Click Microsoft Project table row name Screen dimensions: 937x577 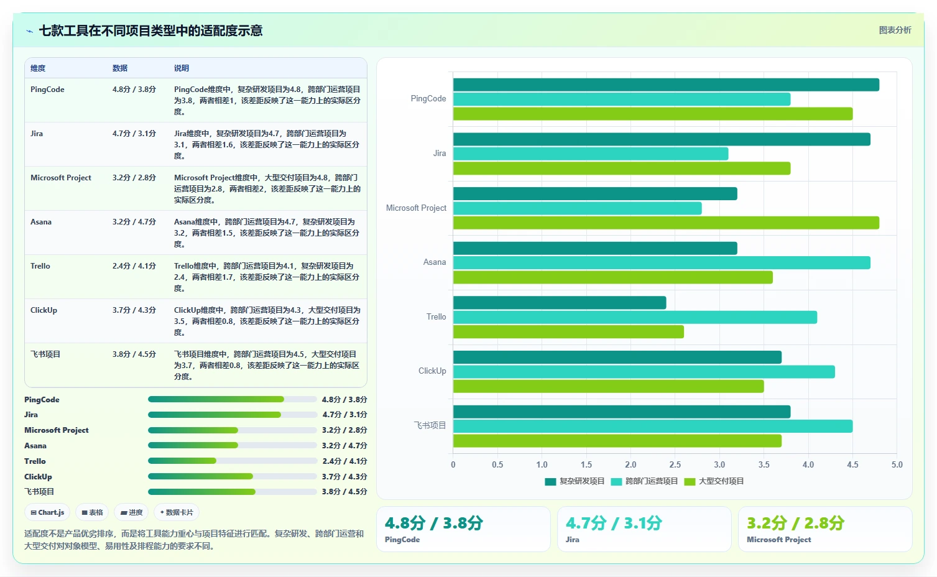click(61, 178)
